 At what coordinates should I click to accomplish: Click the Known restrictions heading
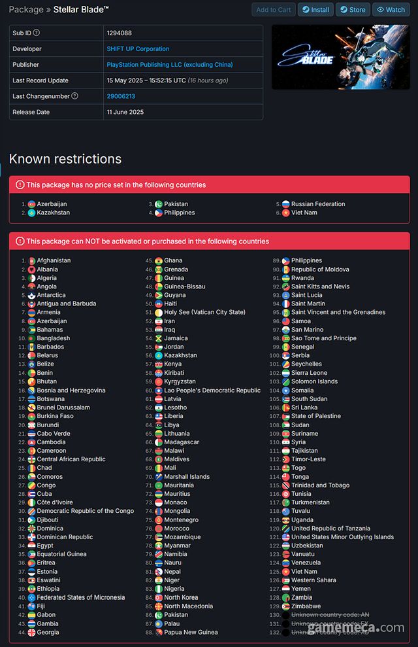tap(65, 159)
